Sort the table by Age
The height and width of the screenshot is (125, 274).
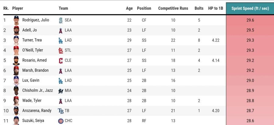pyautogui.click(x=129, y=8)
